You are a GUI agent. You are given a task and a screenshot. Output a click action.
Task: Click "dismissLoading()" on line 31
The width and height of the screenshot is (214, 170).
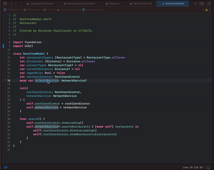[x=83, y=131]
